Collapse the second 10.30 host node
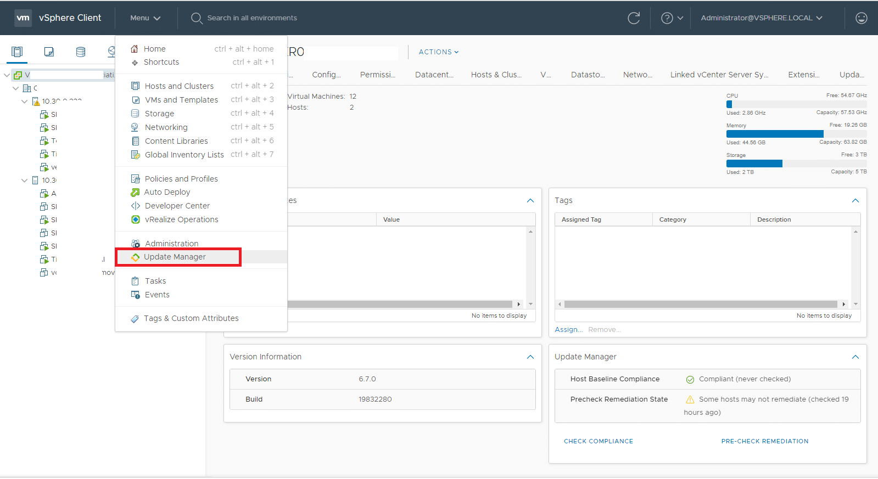Viewport: 878px width, 479px height. pyautogui.click(x=24, y=181)
